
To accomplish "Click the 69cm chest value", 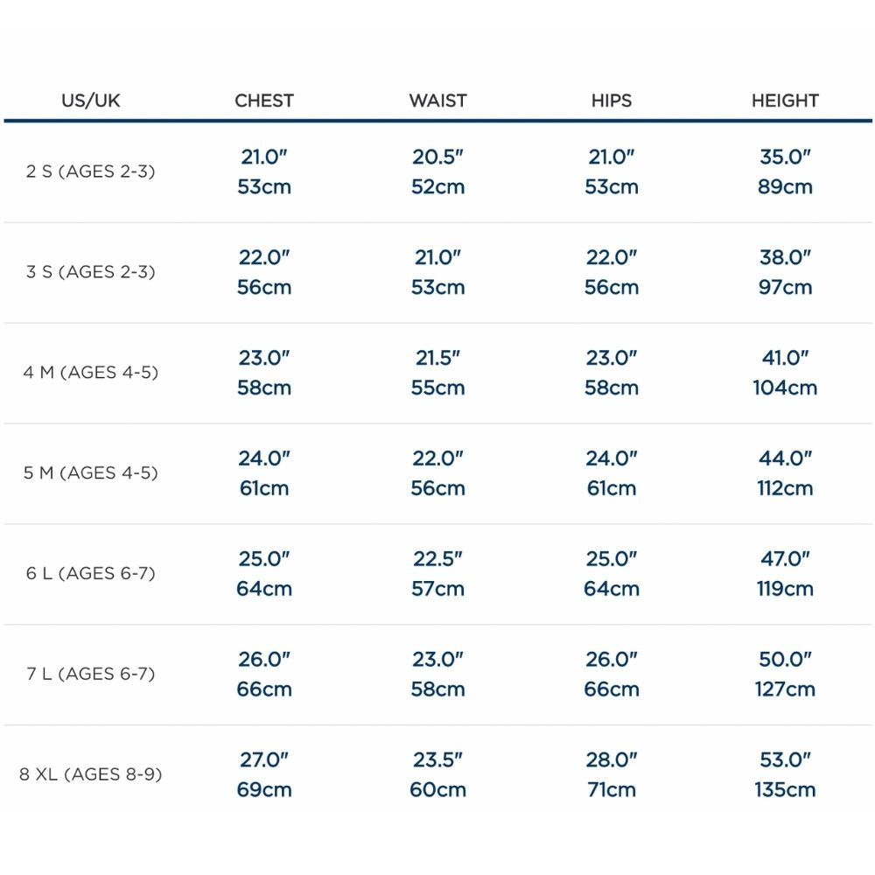I will click(x=264, y=789).
